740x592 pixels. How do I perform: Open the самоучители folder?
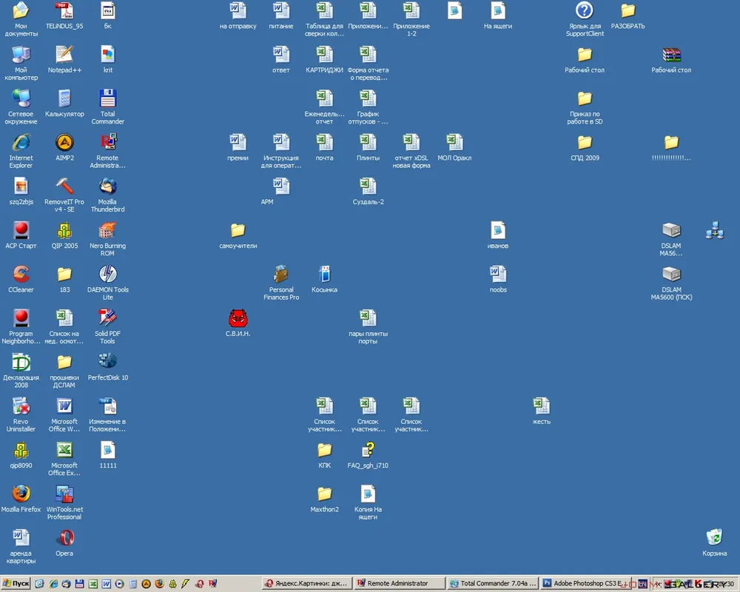tap(238, 231)
